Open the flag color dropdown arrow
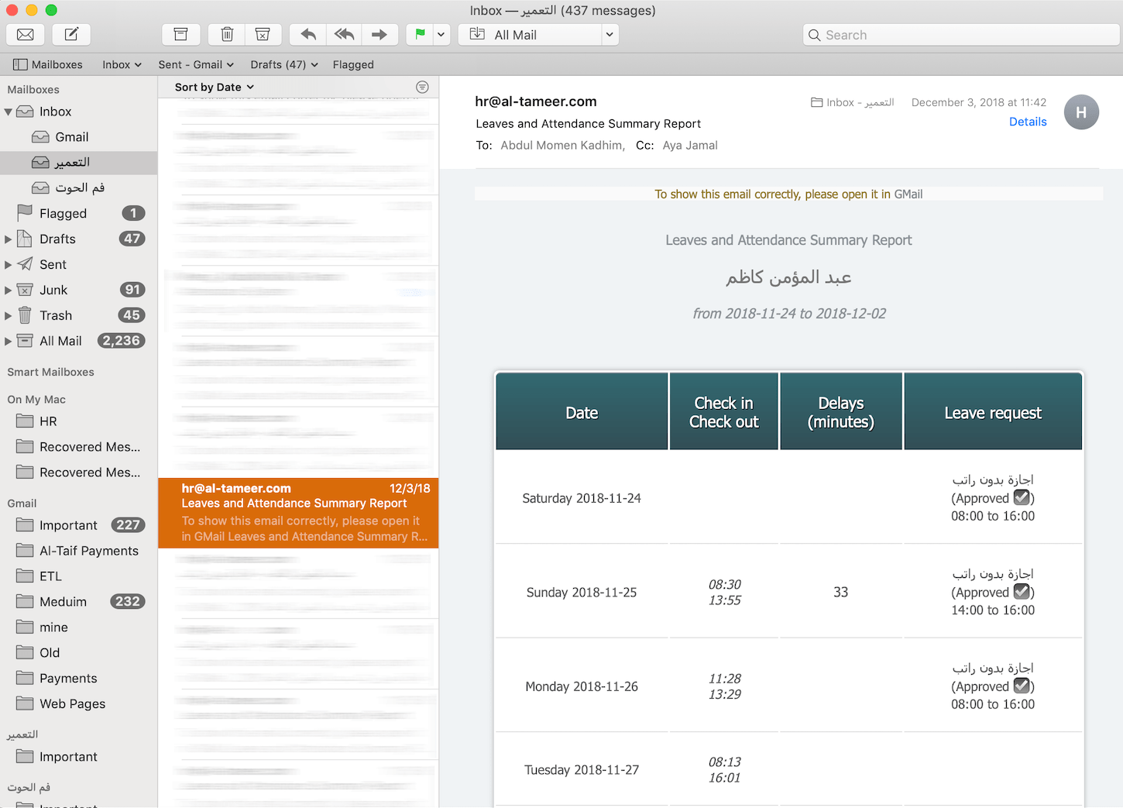Viewport: 1123px width, 808px height. 441,35
